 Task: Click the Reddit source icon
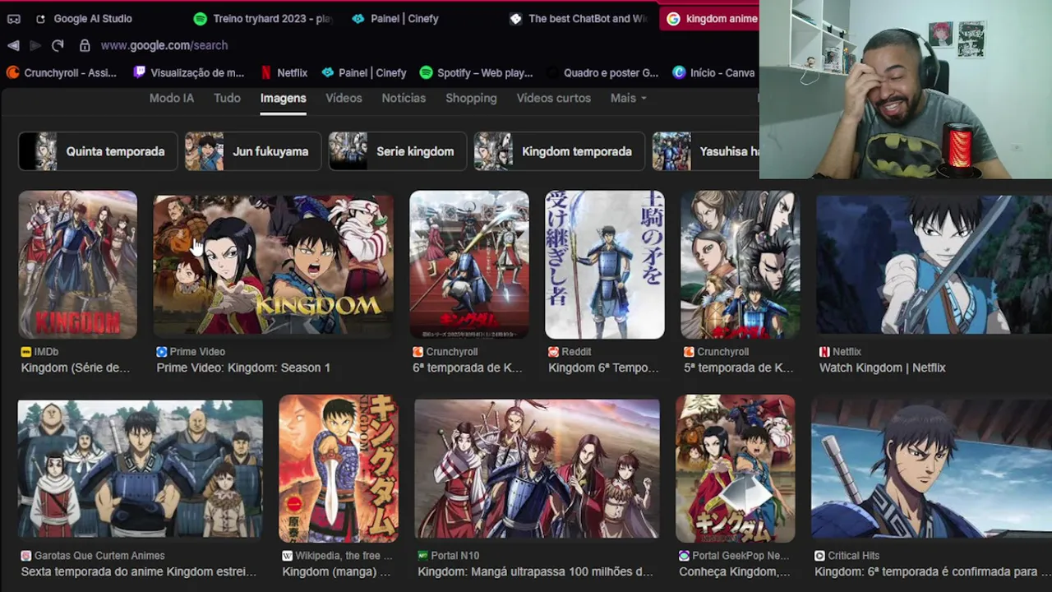[553, 351]
